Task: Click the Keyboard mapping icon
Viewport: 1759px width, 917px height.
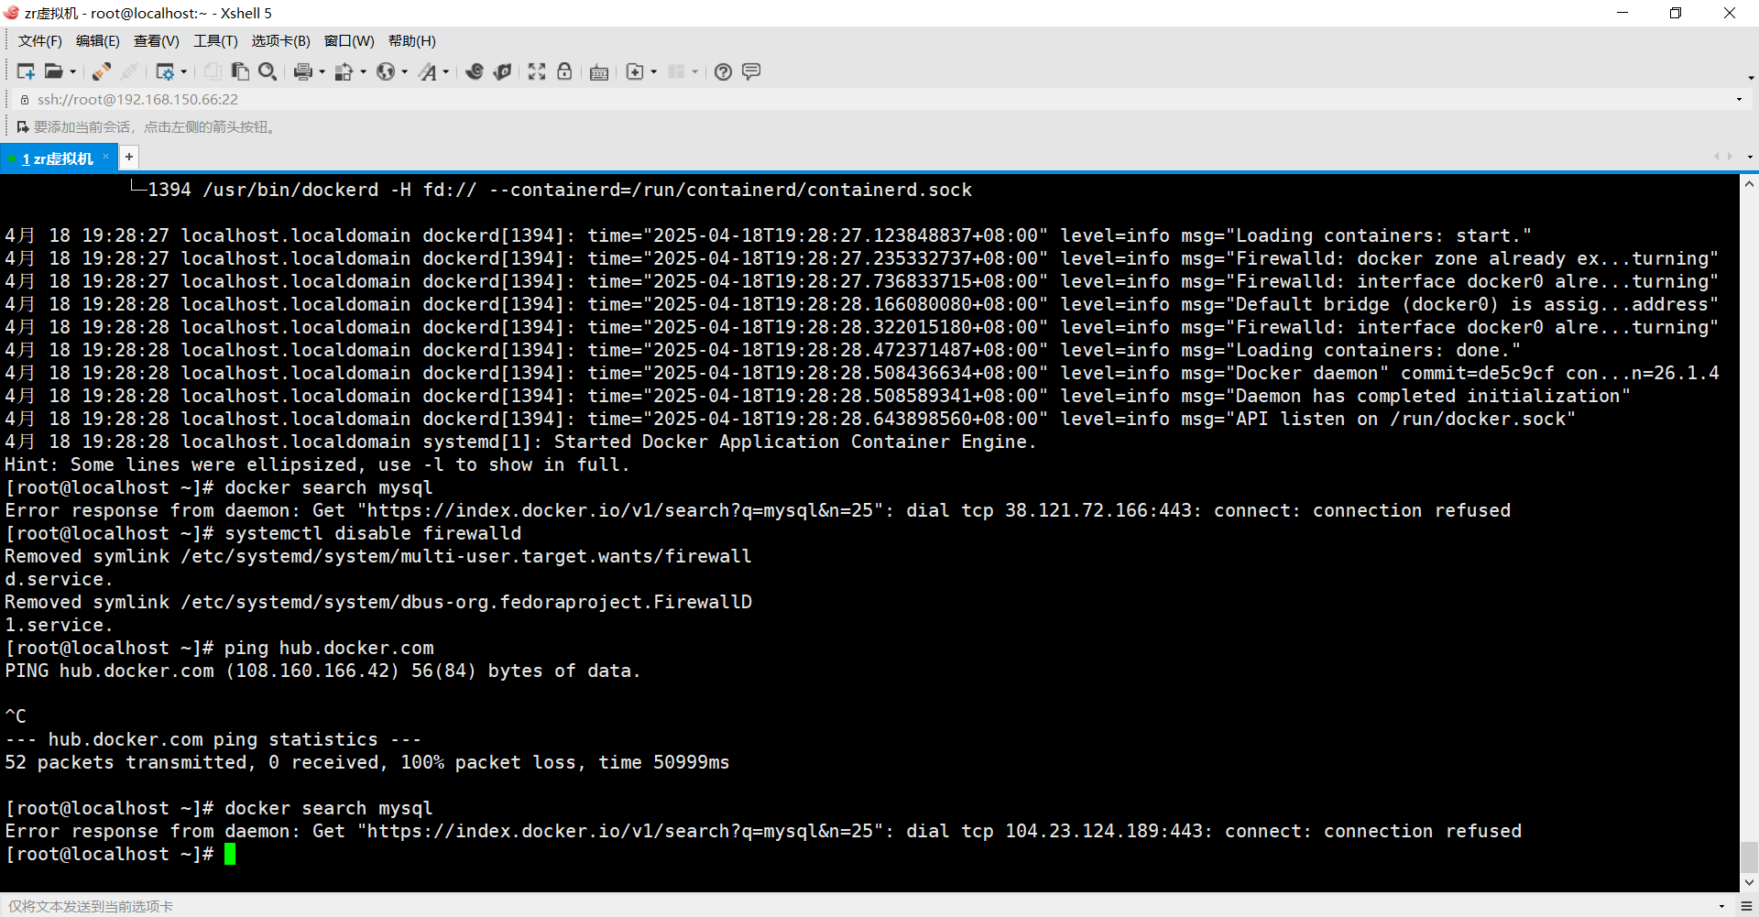Action: coord(599,71)
